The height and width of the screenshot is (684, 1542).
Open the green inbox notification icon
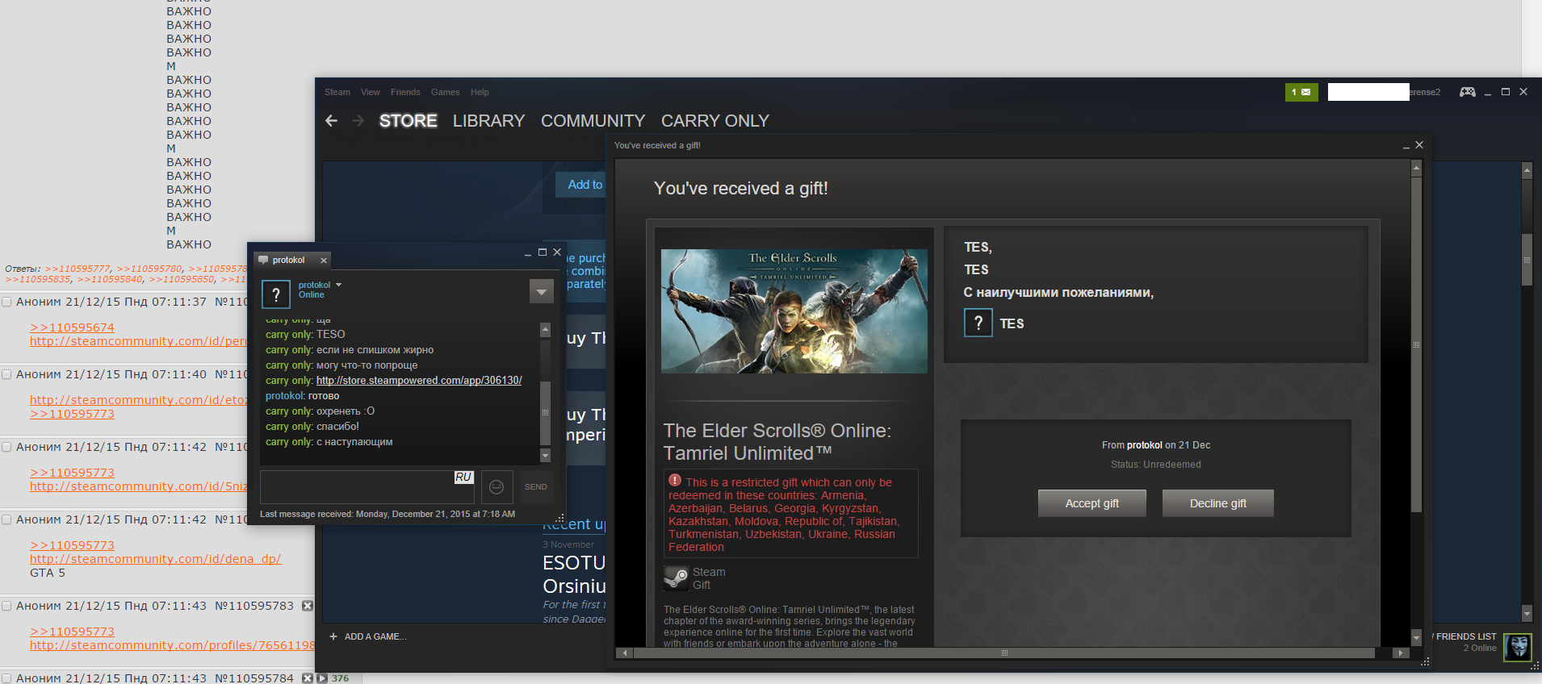coord(1301,92)
